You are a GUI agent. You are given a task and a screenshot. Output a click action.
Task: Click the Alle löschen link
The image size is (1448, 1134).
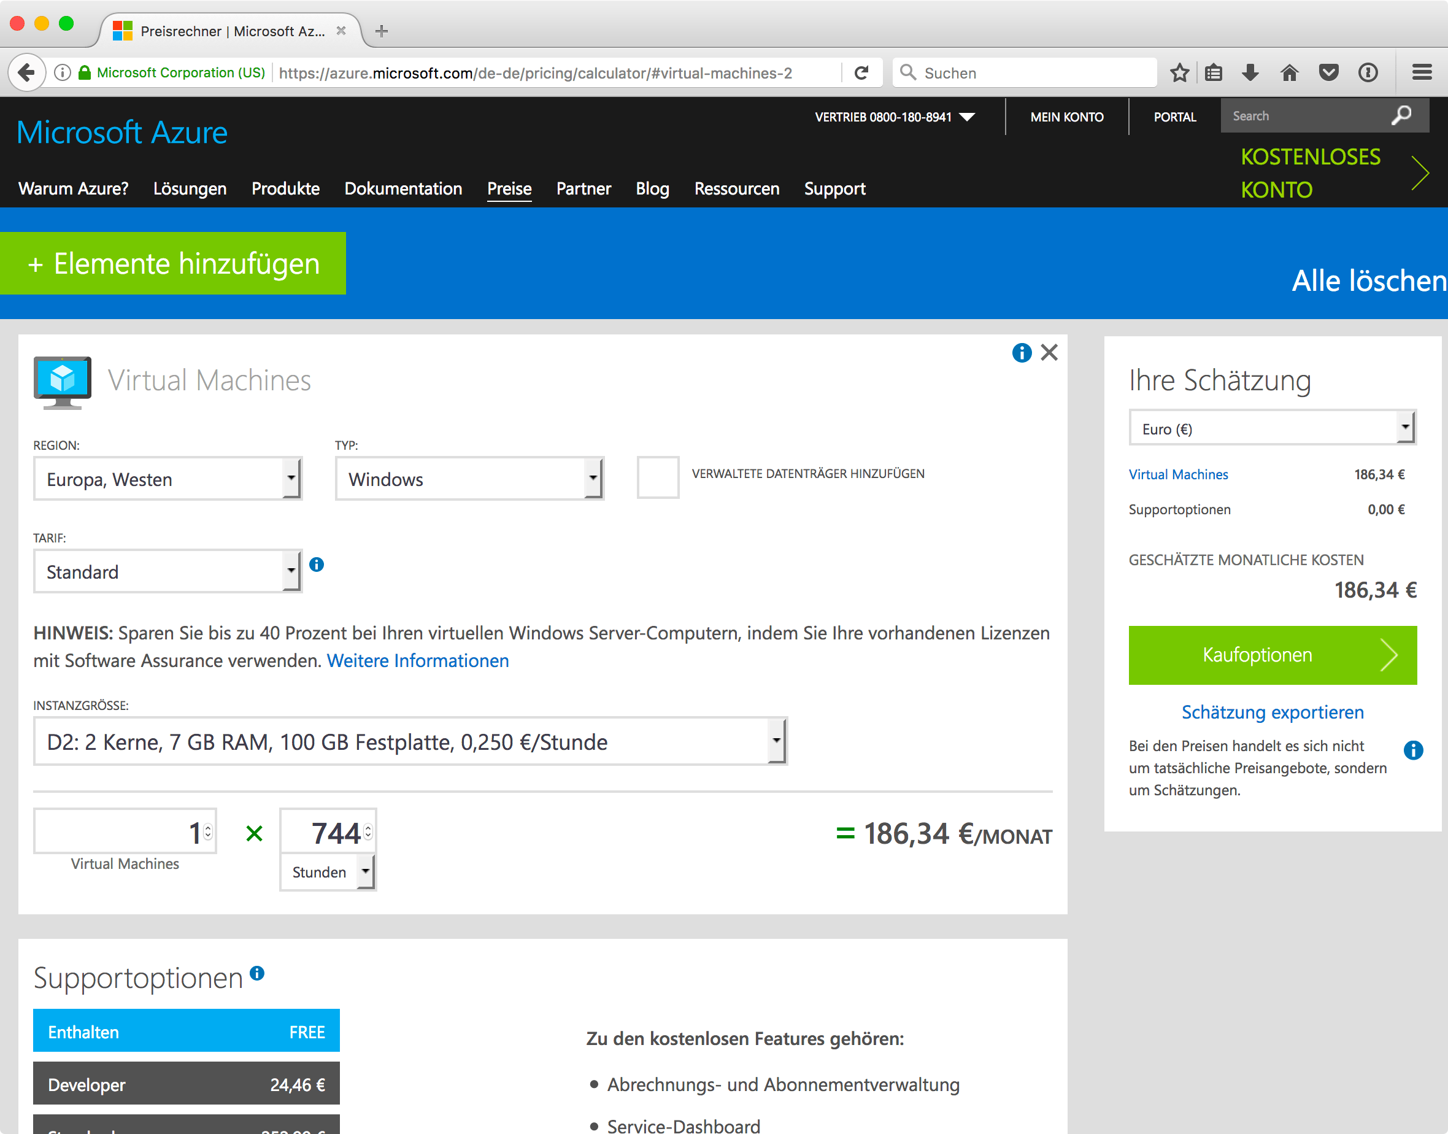tap(1368, 280)
